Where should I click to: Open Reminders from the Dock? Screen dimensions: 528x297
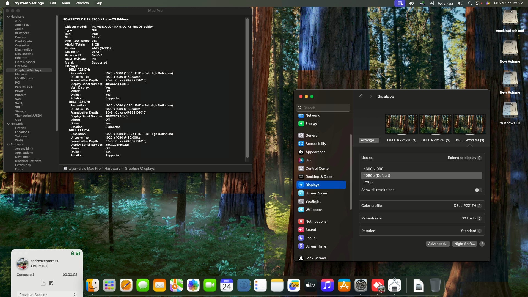[x=260, y=285]
